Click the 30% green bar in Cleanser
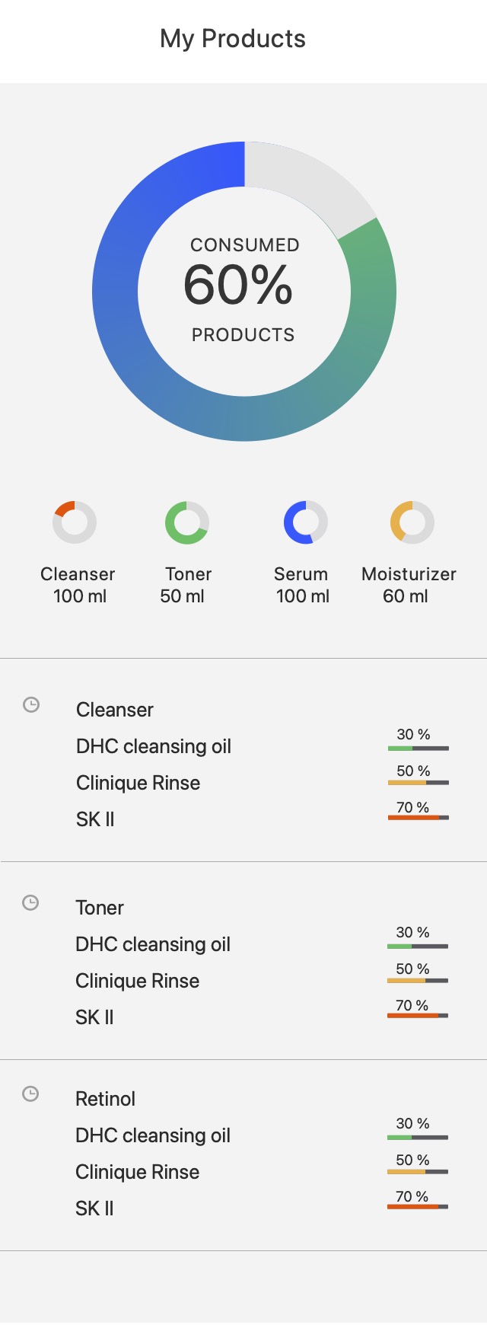The width and height of the screenshot is (487, 1325). (x=419, y=748)
